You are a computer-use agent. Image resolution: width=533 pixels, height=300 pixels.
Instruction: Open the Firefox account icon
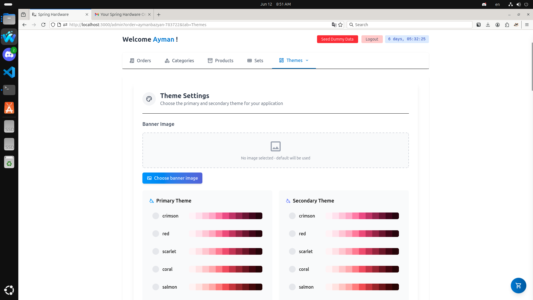[x=497, y=25]
